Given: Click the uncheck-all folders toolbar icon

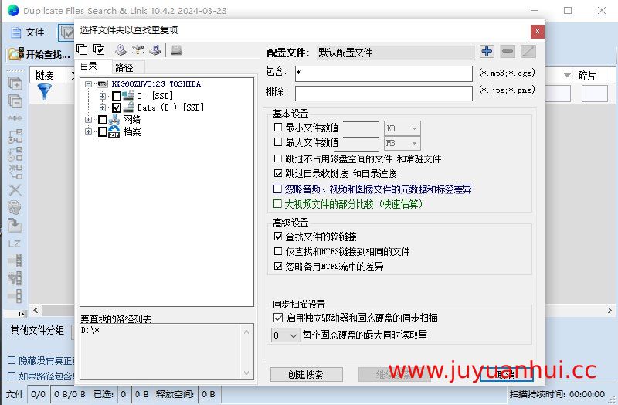Looking at the screenshot, I should [82, 49].
